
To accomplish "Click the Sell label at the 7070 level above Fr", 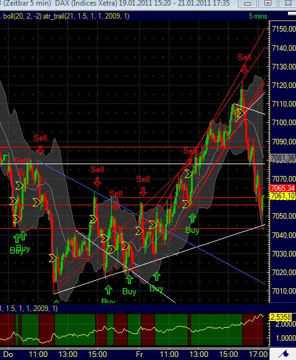I will (x=143, y=179).
